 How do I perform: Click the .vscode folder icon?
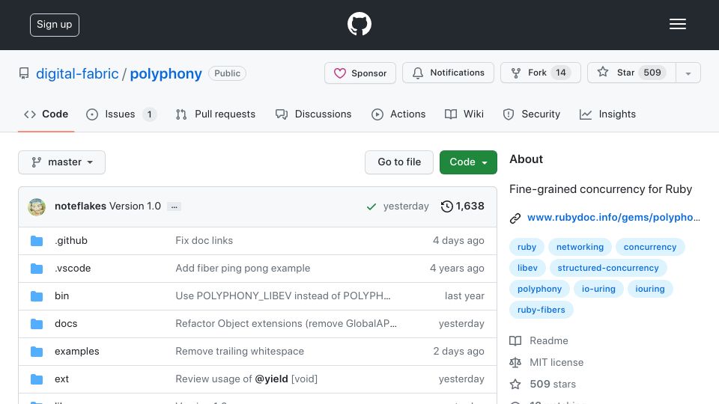pos(37,269)
